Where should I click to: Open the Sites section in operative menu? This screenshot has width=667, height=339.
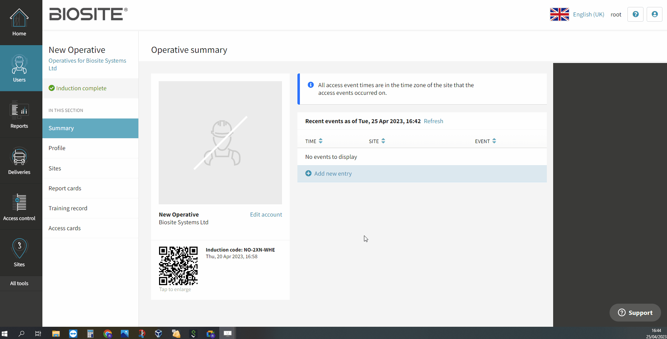coord(90,168)
